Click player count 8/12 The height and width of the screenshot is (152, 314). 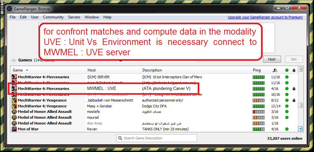[x=275, y=100]
